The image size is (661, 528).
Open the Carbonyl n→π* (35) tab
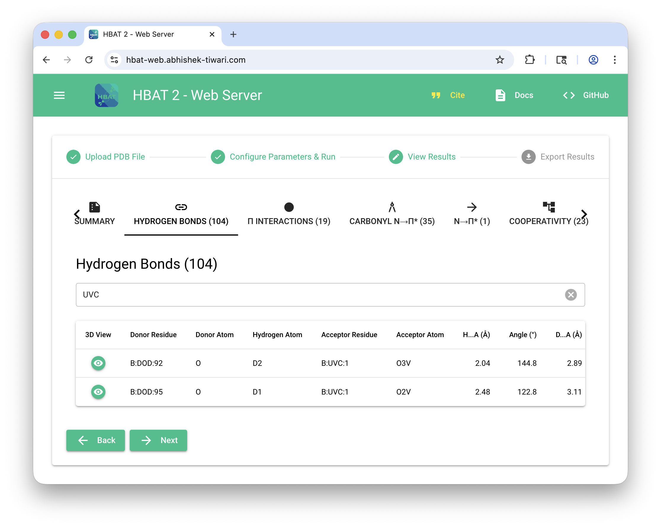[x=392, y=214]
